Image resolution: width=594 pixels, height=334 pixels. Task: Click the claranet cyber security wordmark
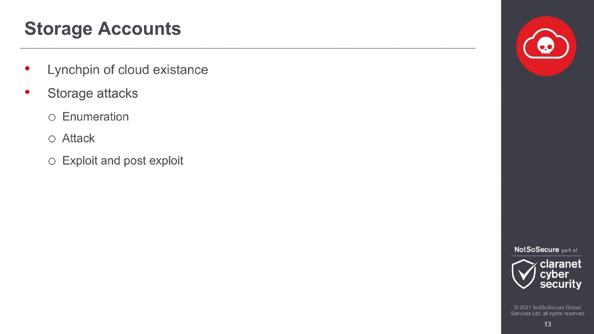point(560,275)
